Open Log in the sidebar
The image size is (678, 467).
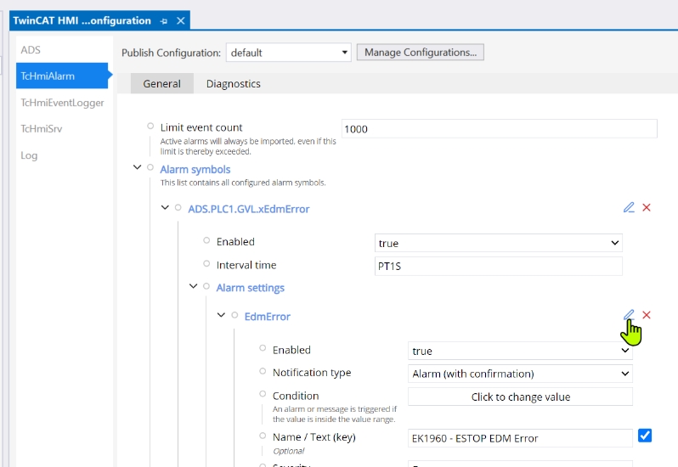pos(29,155)
